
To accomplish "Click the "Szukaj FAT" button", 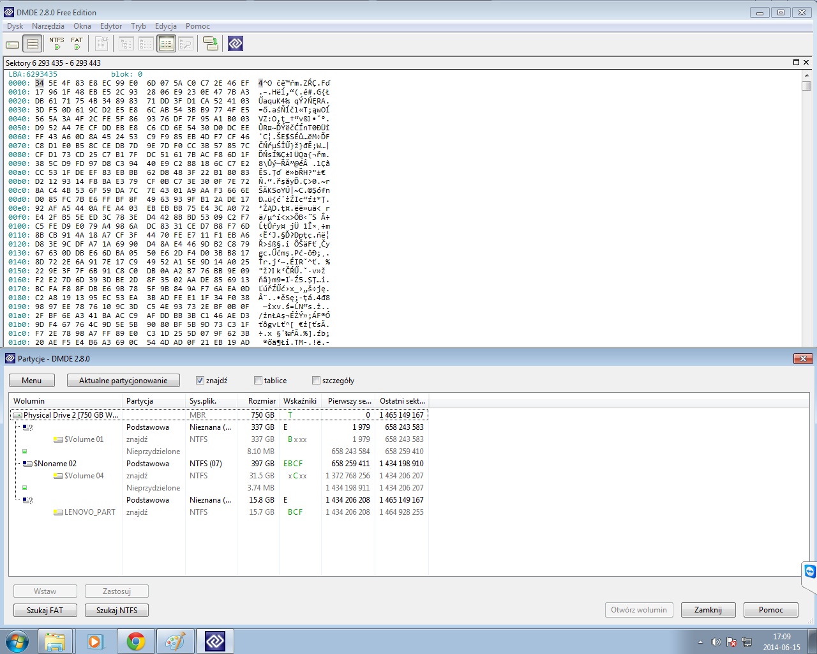I will pyautogui.click(x=45, y=611).
